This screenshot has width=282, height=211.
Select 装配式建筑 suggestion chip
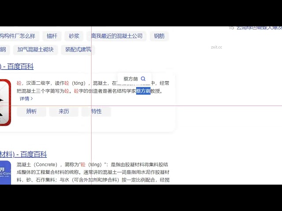point(78,50)
